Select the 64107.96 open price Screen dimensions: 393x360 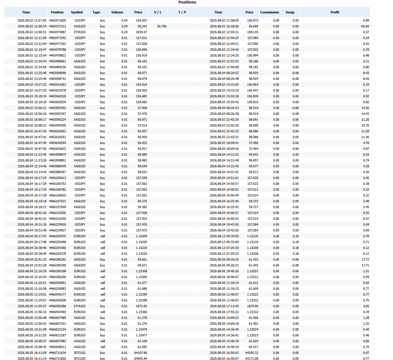coord(141,353)
